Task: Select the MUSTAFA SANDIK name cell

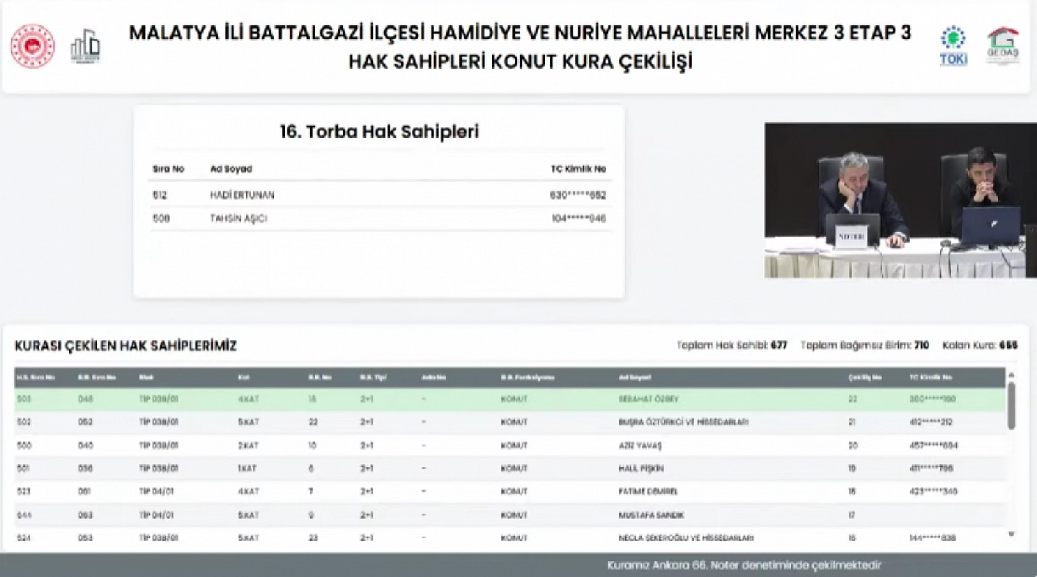Action: 651,515
